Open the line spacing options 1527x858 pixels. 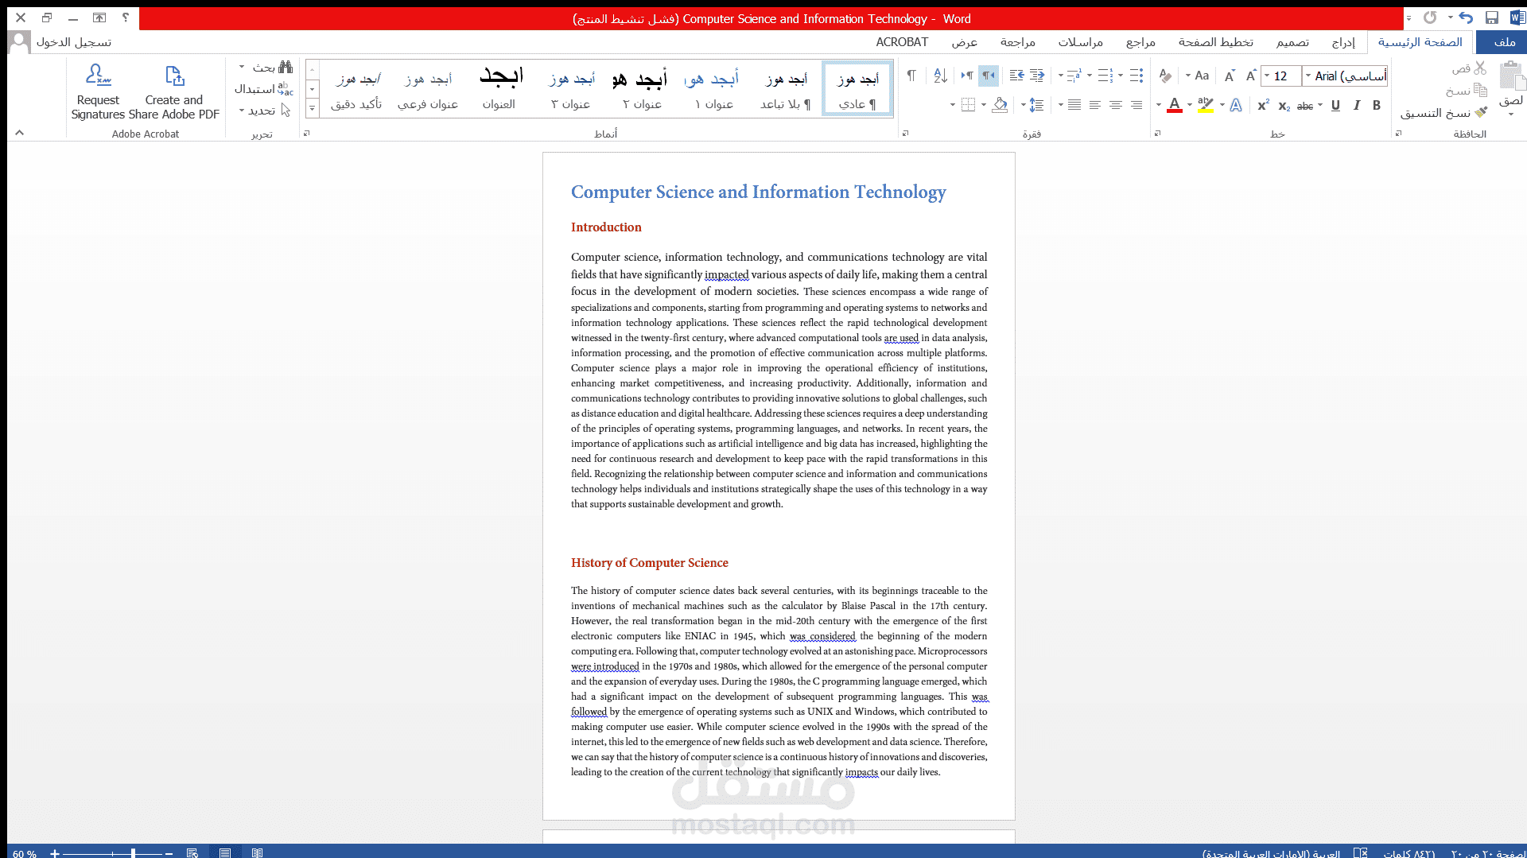[x=1036, y=105]
